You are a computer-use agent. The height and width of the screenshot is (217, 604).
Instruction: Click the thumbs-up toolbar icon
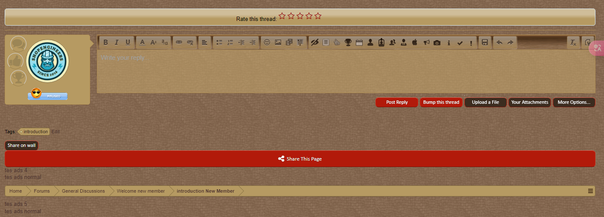[x=337, y=42]
